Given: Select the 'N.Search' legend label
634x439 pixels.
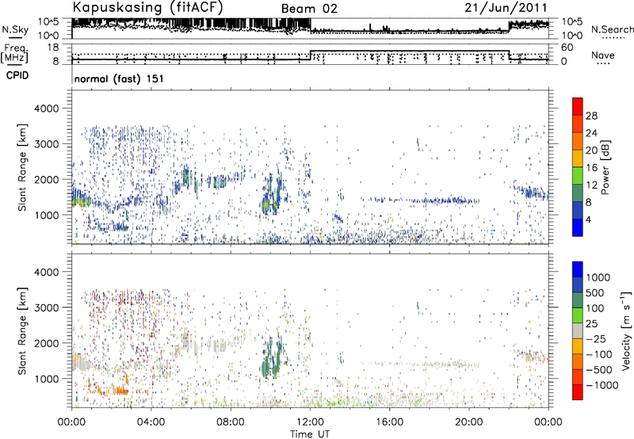Looking at the screenshot, I should [612, 29].
